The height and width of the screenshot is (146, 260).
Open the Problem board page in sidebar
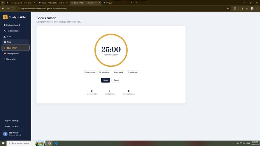tap(15, 25)
